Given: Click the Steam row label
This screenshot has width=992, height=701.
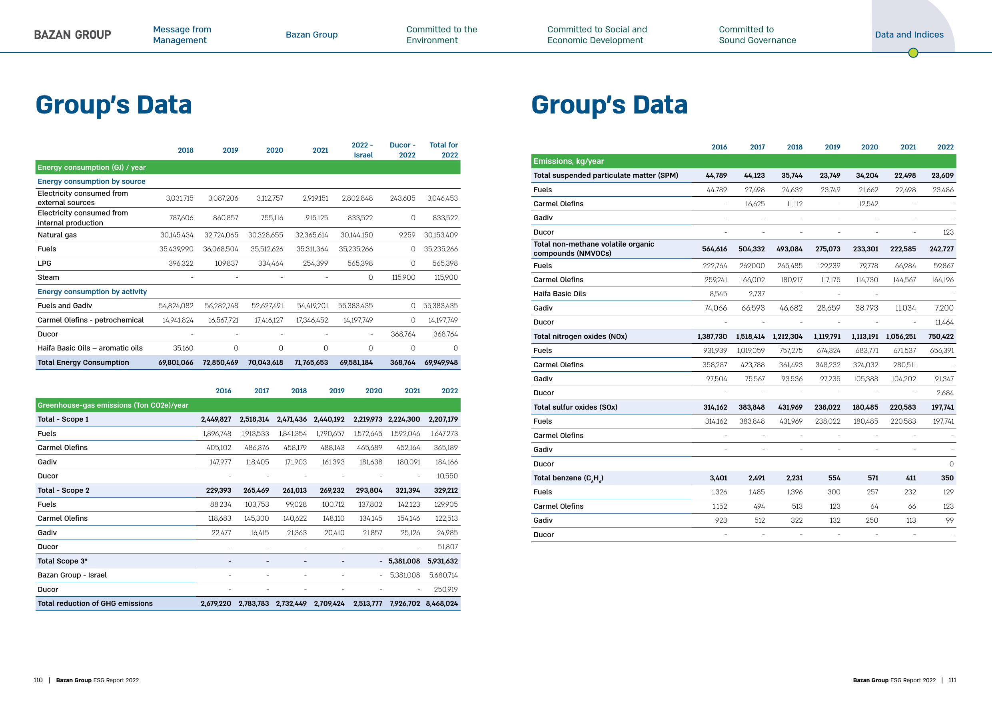Looking at the screenshot, I should tap(48, 277).
